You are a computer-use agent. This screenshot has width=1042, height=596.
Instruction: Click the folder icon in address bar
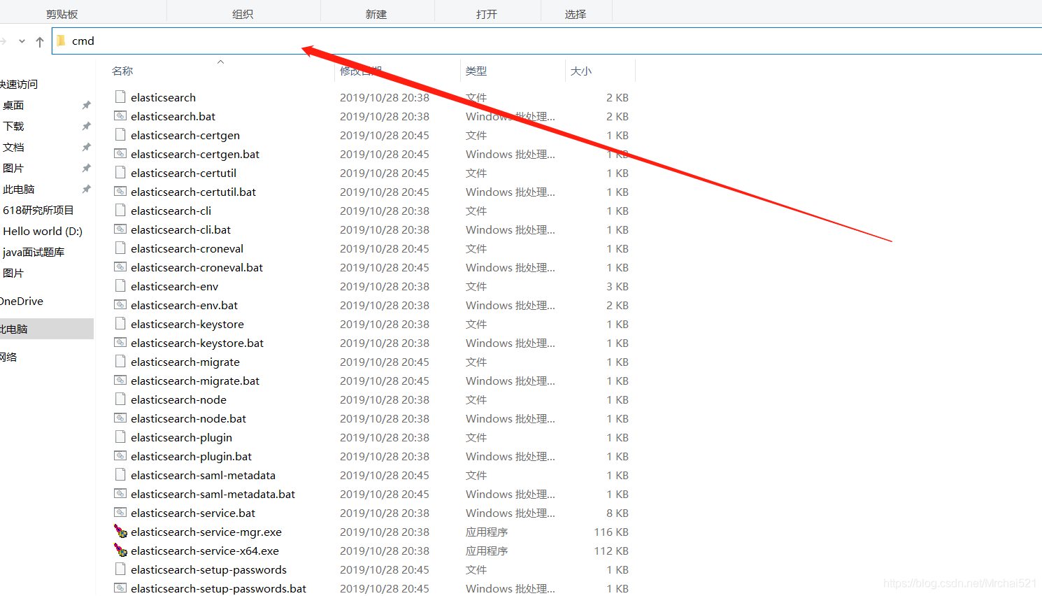click(x=61, y=41)
